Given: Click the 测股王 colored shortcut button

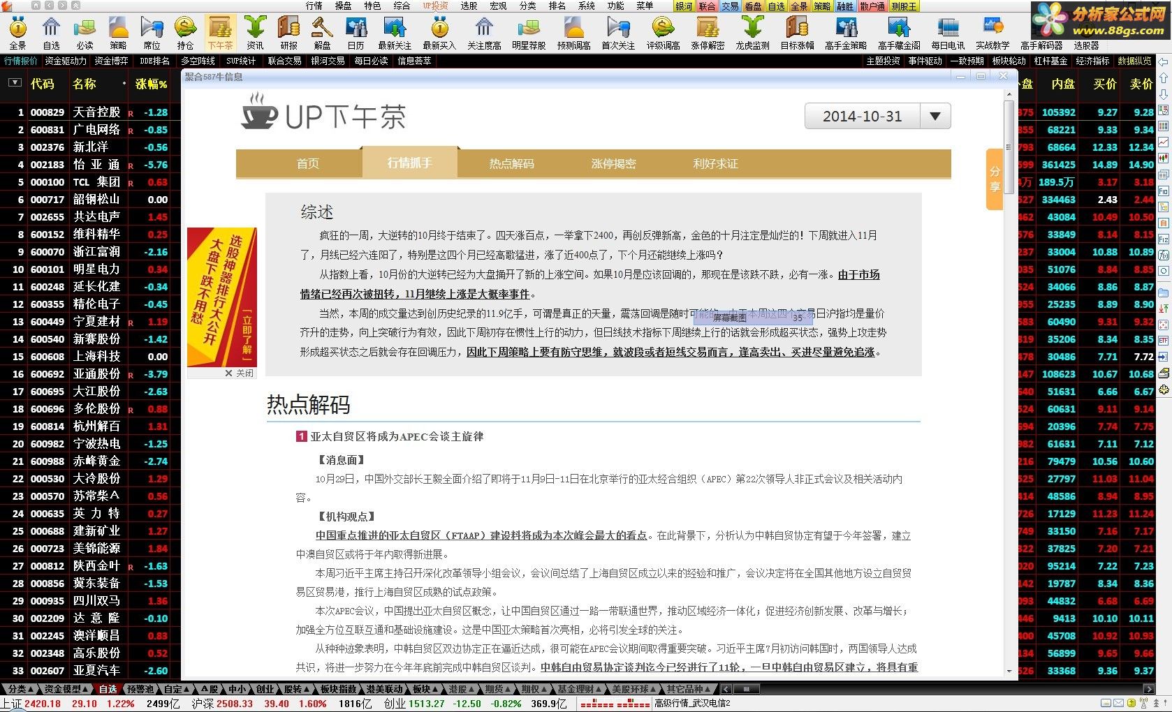Looking at the screenshot, I should click(904, 6).
